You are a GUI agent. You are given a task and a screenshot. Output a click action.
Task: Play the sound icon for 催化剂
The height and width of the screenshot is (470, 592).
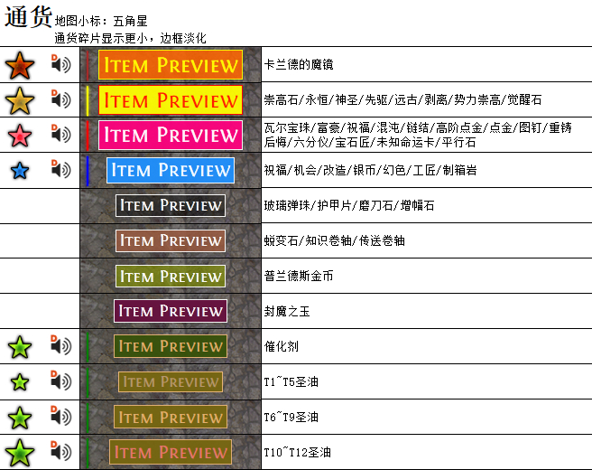(60, 345)
